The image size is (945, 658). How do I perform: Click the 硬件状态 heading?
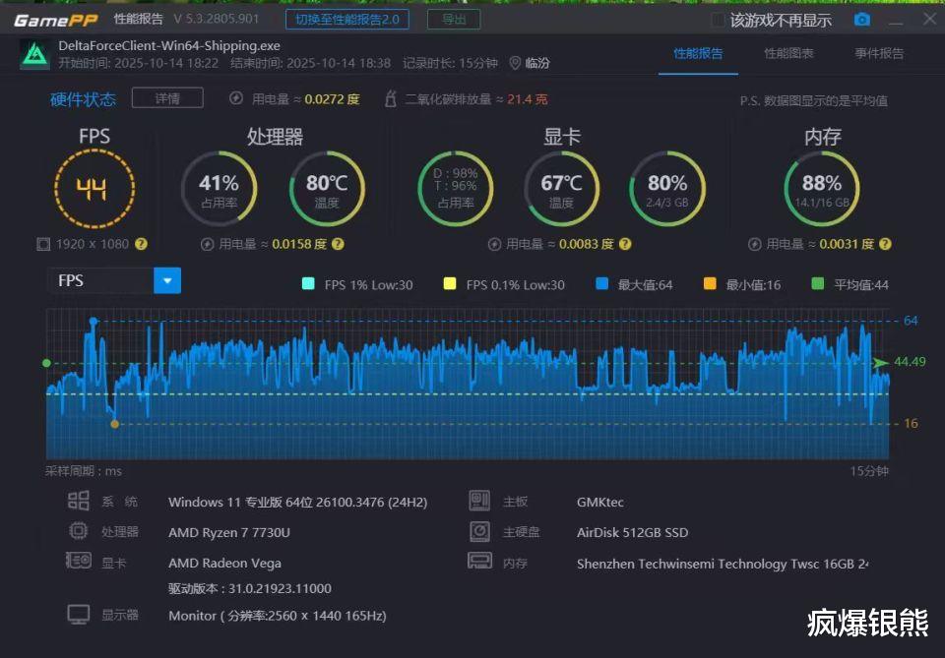pyautogui.click(x=83, y=99)
